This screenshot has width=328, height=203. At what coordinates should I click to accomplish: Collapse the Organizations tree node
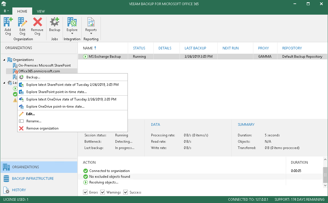point(4,60)
